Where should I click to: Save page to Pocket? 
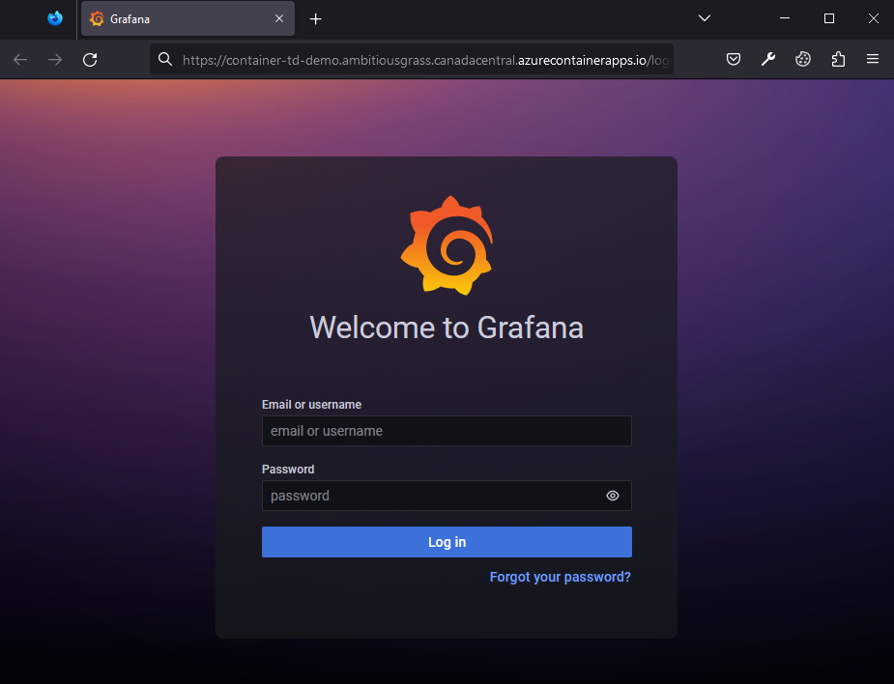click(x=734, y=60)
